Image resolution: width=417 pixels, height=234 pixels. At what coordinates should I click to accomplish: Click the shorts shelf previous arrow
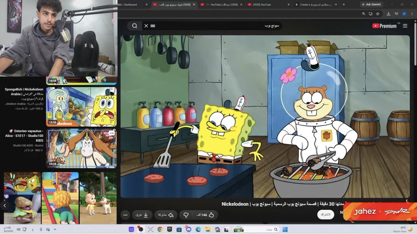(5, 206)
